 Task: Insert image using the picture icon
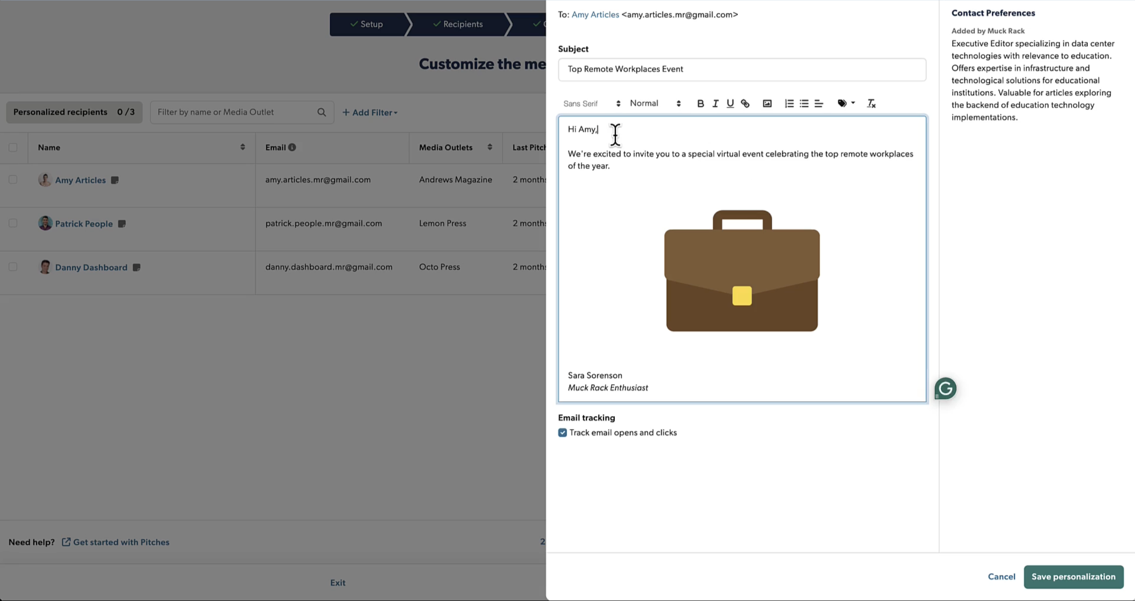click(x=767, y=104)
